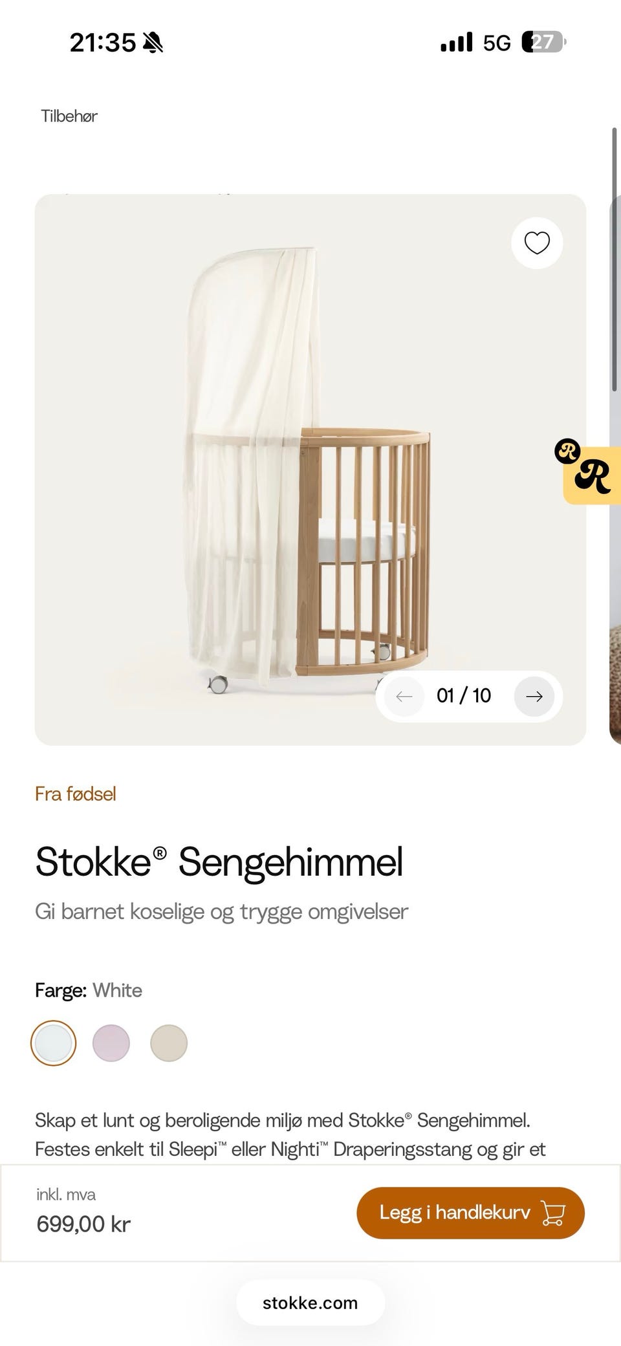Tap the heart wishlist icon

point(537,243)
